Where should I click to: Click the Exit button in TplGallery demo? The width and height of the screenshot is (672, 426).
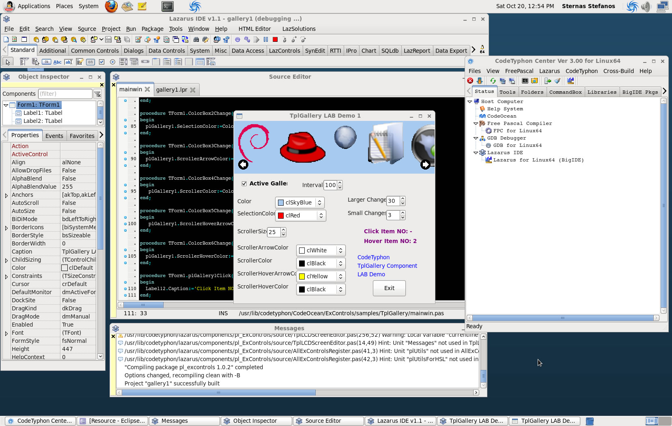point(389,288)
